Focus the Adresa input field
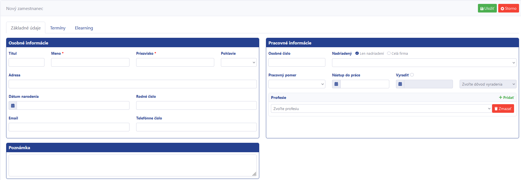 133,84
